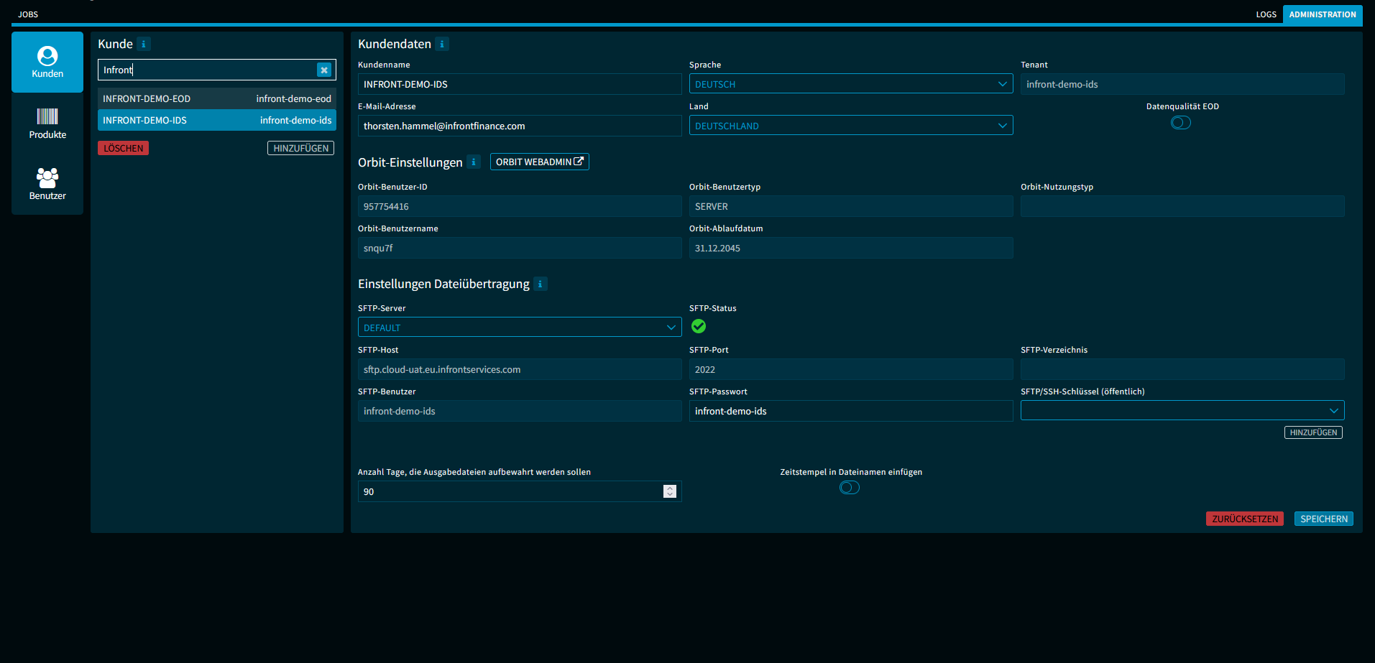The height and width of the screenshot is (663, 1375).
Task: Open the SFTP-Server dropdown
Action: 520,328
